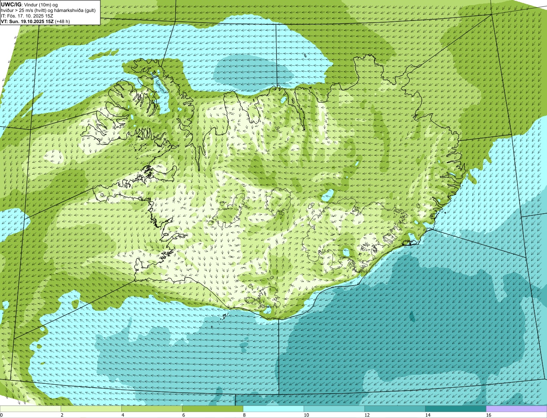Click the legend scale label '0'

tap(1, 415)
